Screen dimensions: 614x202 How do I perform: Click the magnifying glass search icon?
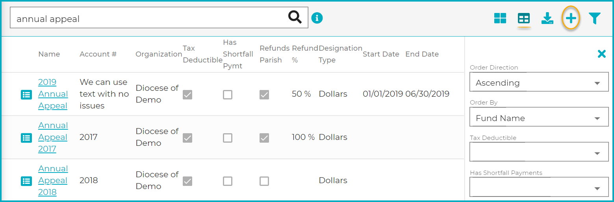295,18
